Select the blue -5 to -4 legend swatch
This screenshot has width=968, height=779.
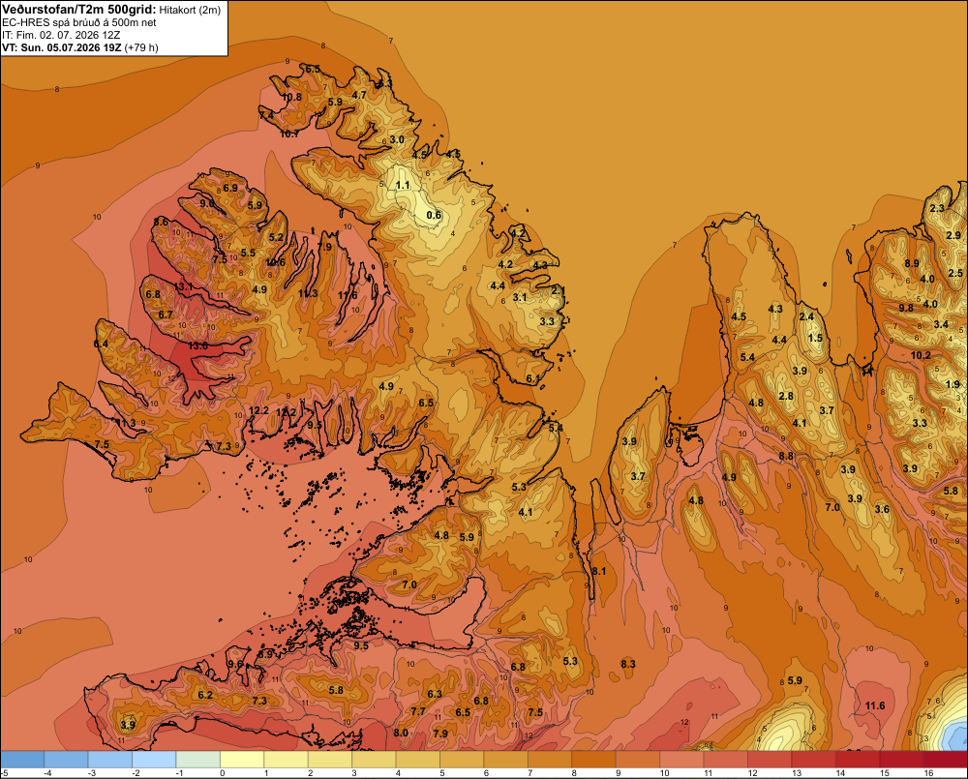pyautogui.click(x=22, y=760)
